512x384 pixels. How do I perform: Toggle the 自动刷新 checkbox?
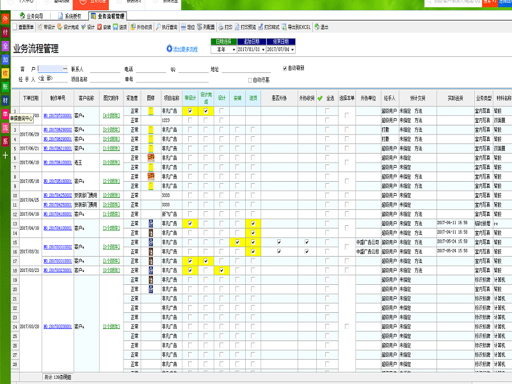click(285, 68)
